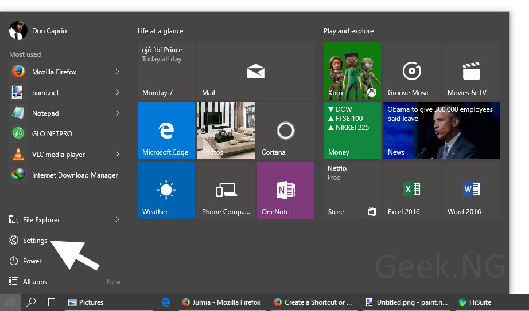Launch paint.net from Most used
The image size is (529, 311).
click(x=64, y=92)
